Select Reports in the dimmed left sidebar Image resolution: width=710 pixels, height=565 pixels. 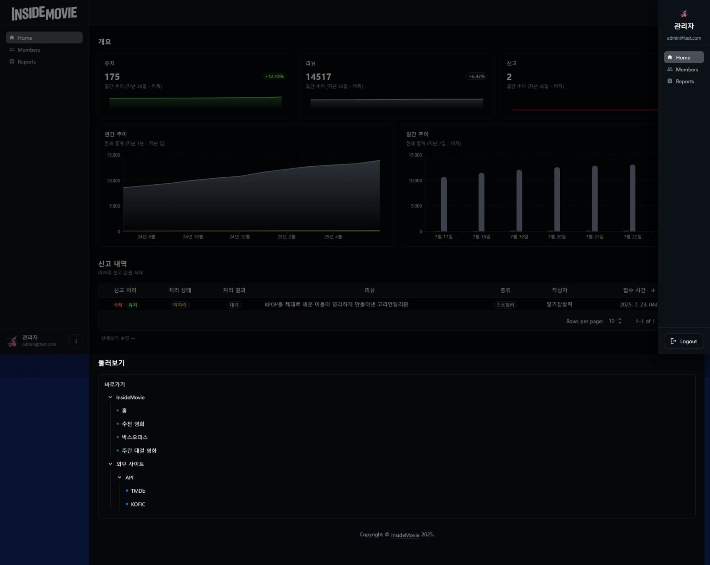tap(27, 62)
